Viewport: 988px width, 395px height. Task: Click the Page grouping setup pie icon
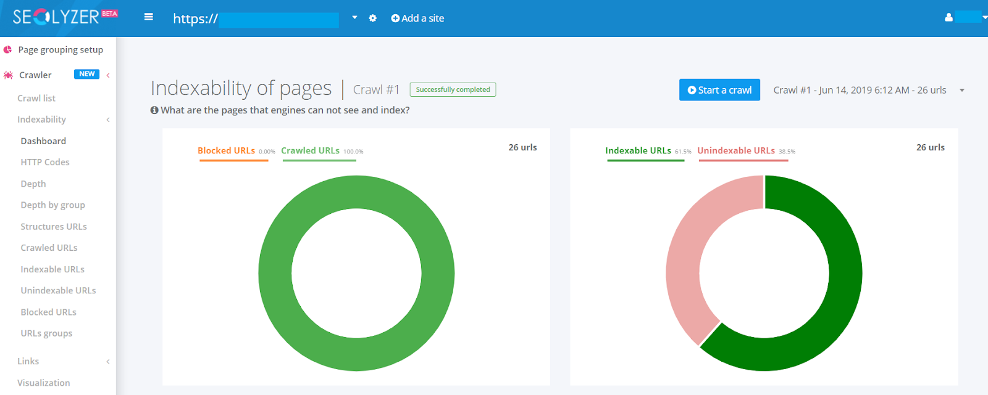(x=8, y=50)
